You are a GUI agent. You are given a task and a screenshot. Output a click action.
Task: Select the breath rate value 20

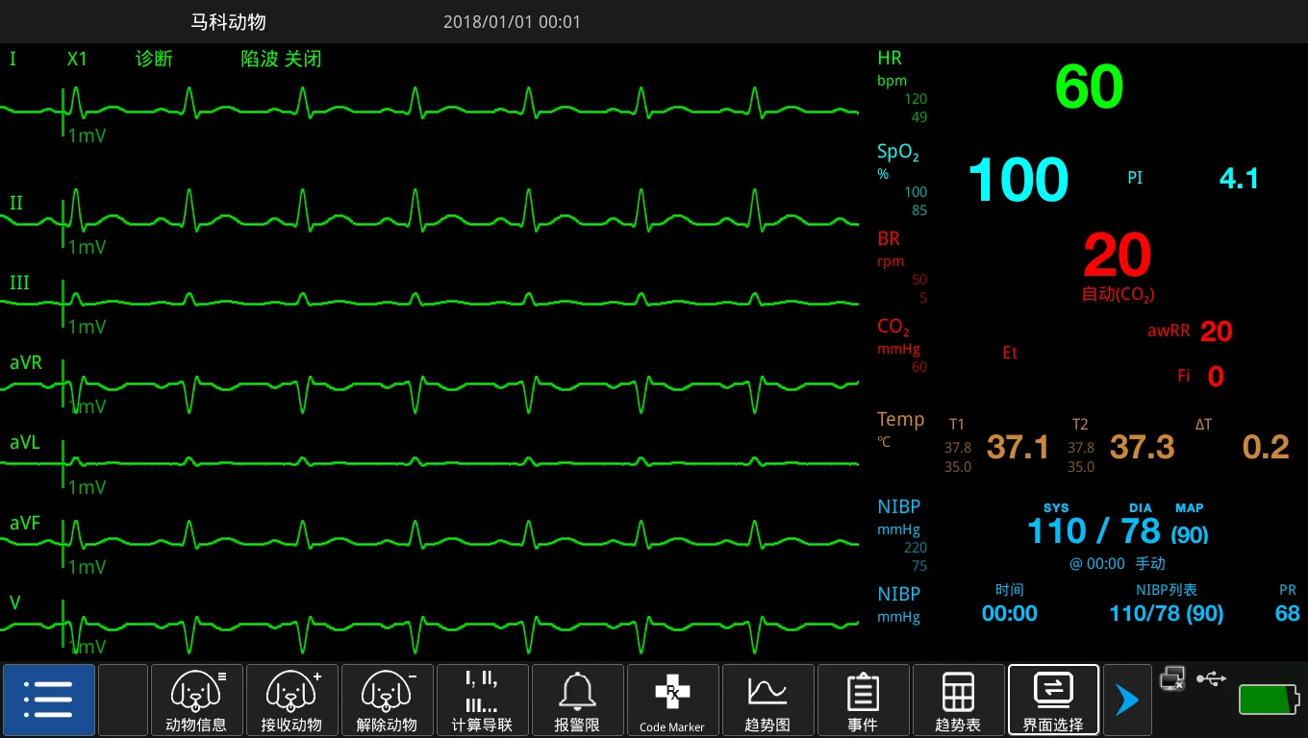(x=1117, y=256)
